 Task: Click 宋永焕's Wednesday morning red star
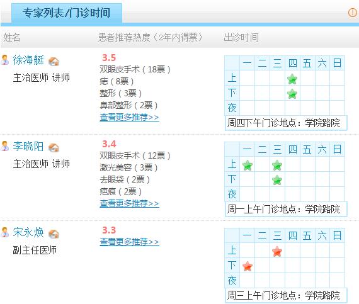click(277, 251)
